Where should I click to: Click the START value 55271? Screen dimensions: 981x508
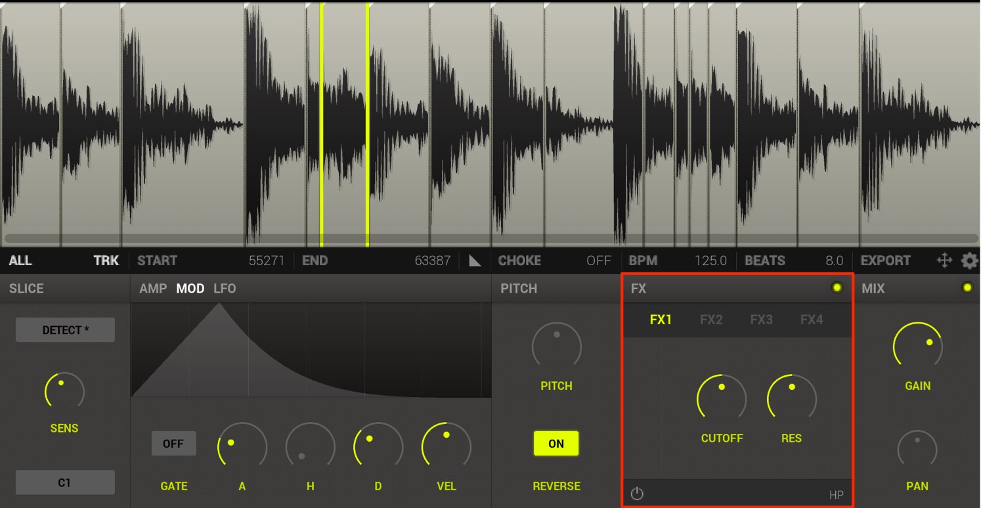(267, 261)
